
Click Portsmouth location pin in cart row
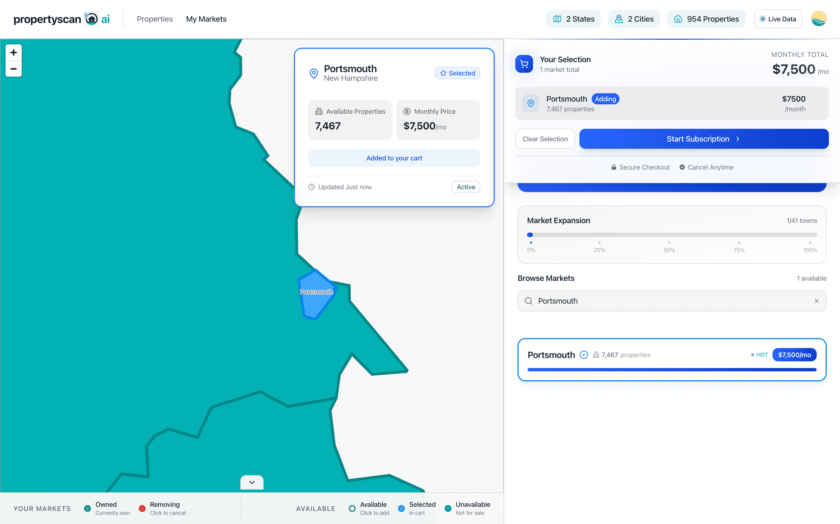click(x=531, y=103)
